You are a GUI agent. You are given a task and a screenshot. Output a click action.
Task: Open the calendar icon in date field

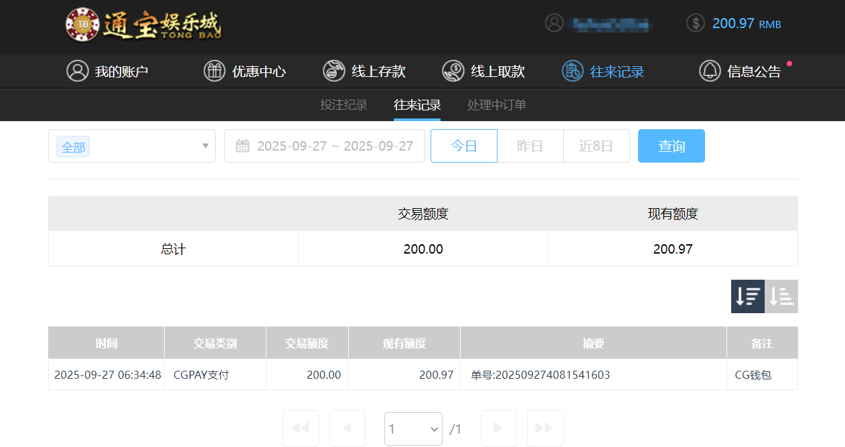pyautogui.click(x=242, y=145)
